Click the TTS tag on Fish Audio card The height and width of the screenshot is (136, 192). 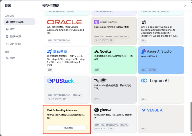coord(97,99)
